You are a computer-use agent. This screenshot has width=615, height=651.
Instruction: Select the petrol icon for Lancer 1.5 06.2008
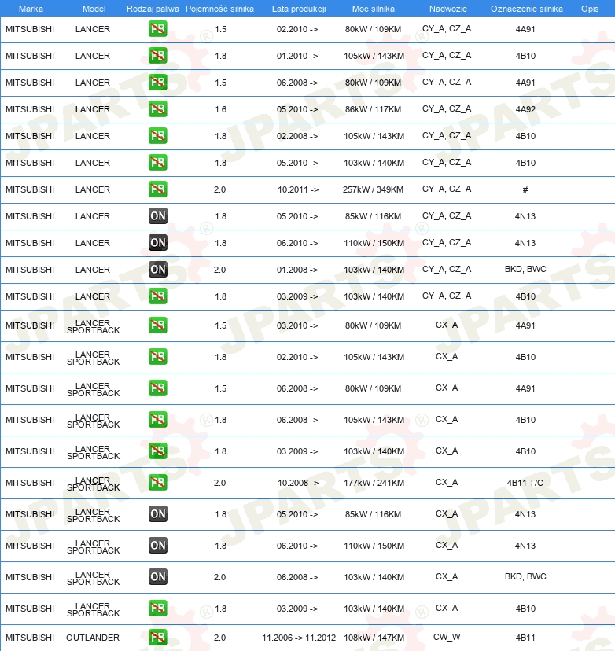(158, 83)
